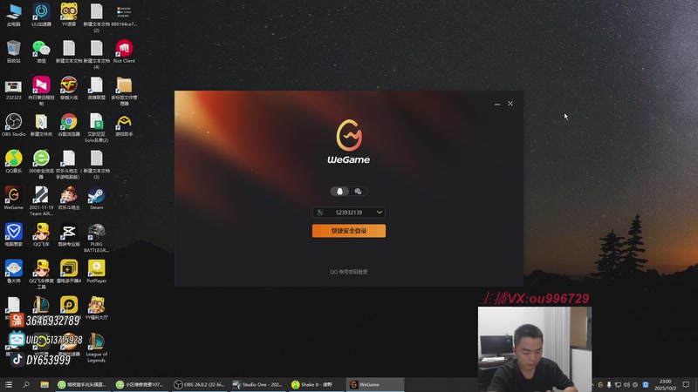Open the QQ飞车修复工具 desktop shortcut

41,274
